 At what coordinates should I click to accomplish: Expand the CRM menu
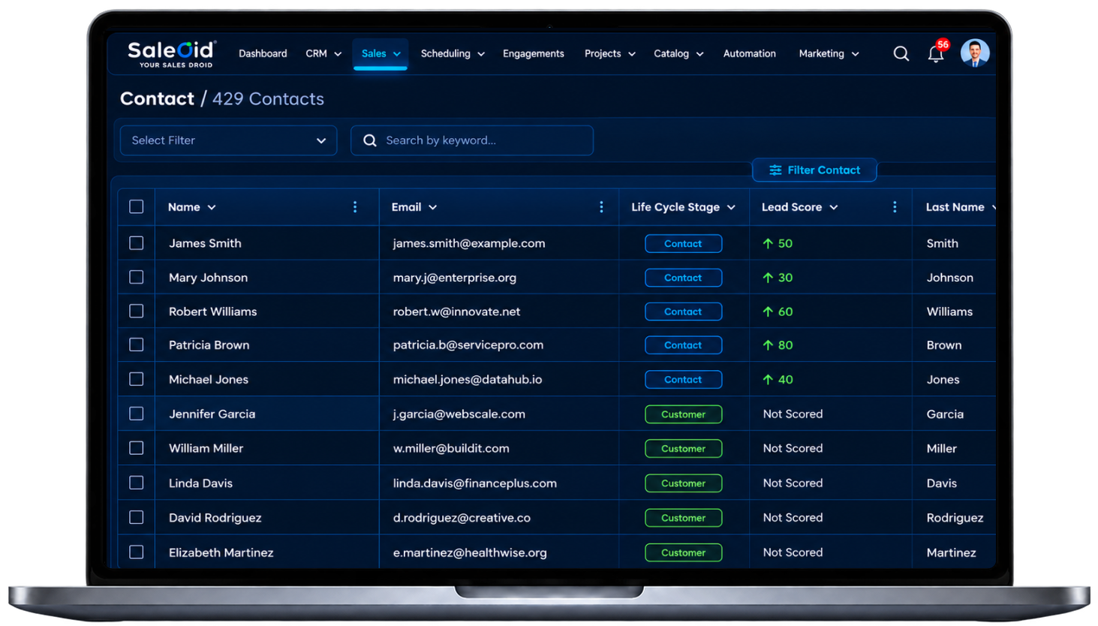(323, 54)
